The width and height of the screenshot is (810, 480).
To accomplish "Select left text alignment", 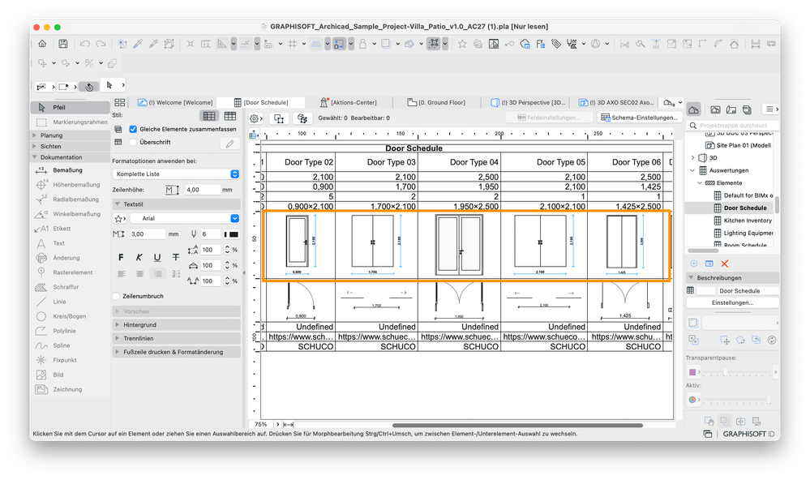I will pos(122,274).
